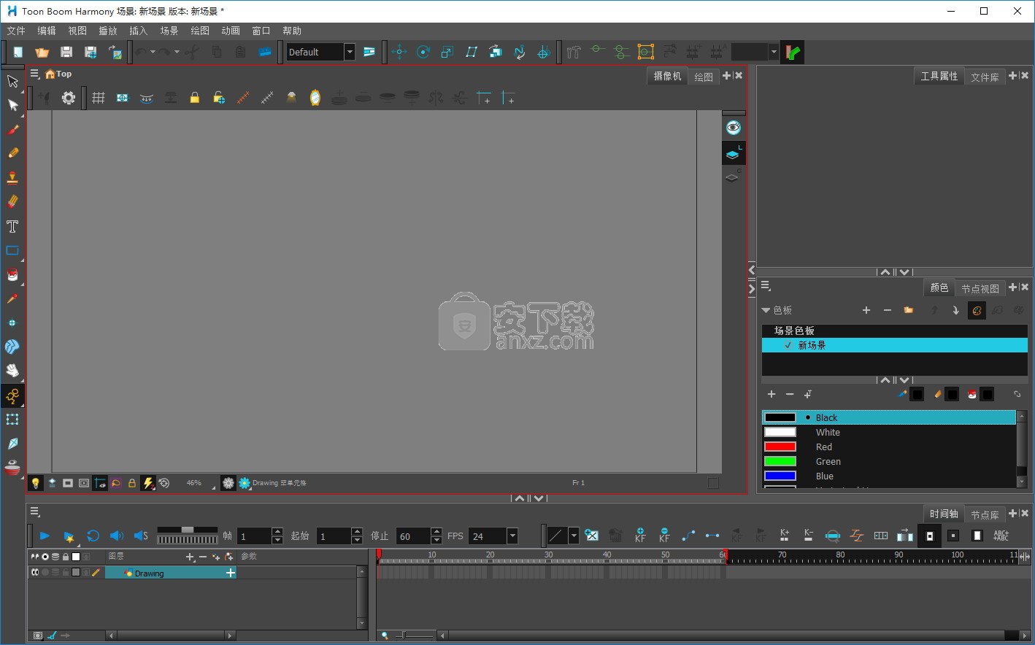Click the yellow lock icon in the camera toolbar
The width and height of the screenshot is (1035, 645).
(x=195, y=98)
